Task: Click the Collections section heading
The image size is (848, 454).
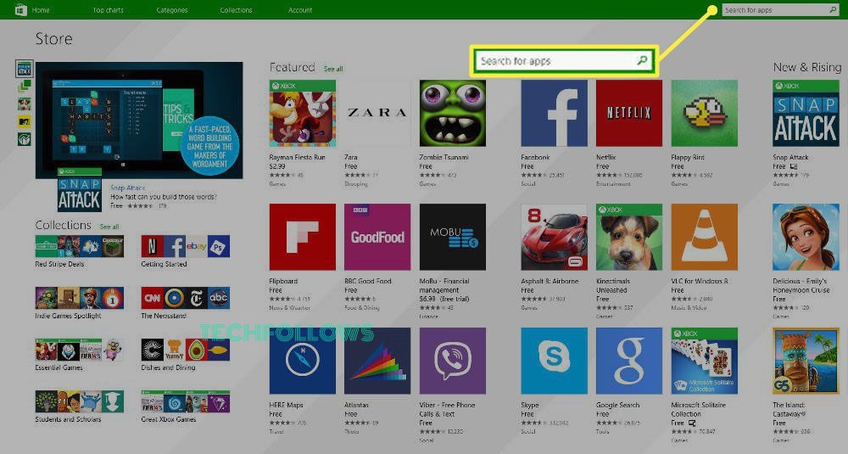Action: [x=64, y=225]
